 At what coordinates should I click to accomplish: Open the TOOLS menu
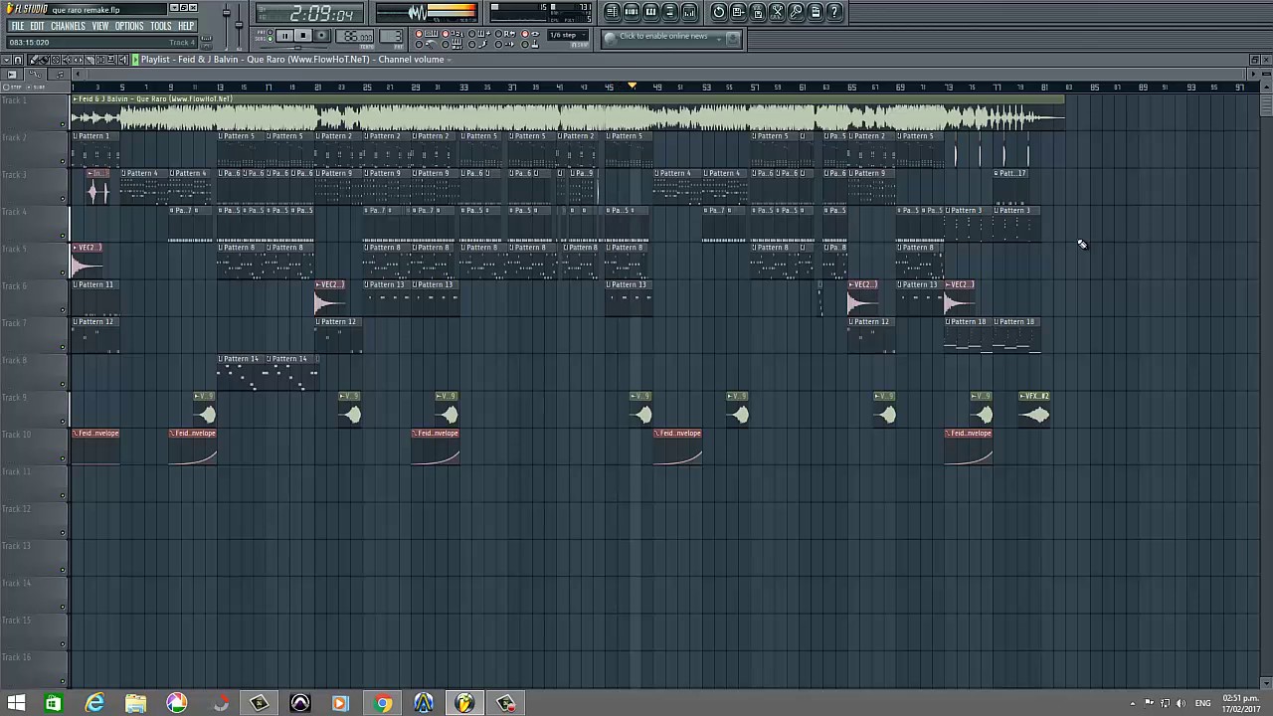click(161, 26)
